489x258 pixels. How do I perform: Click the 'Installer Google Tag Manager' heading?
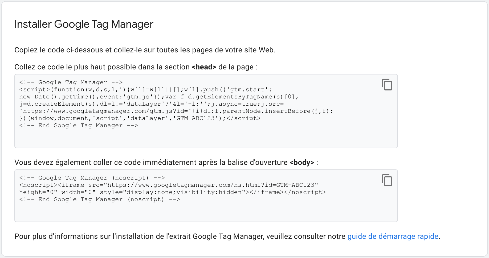tap(84, 24)
